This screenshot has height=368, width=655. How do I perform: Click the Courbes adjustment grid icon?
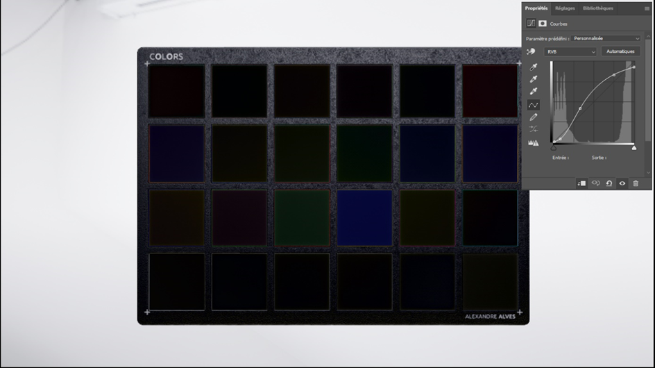coord(531,24)
